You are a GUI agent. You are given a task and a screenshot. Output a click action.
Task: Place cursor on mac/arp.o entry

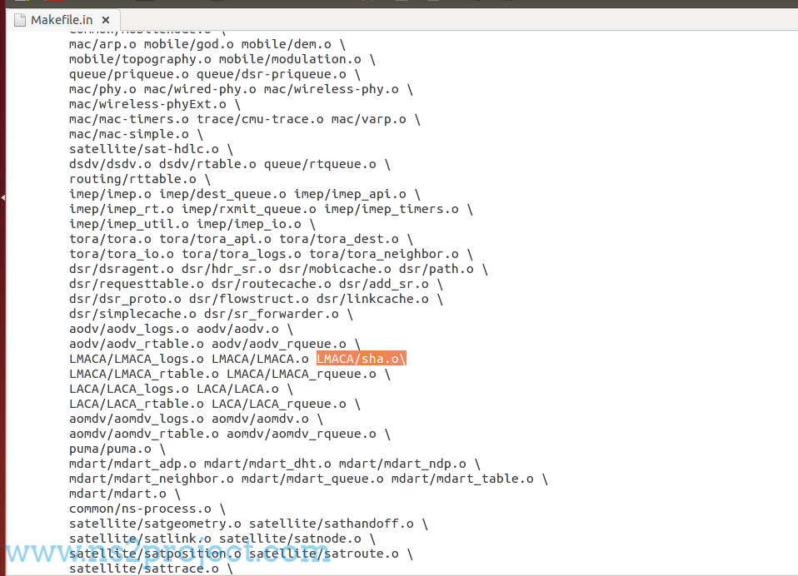[102, 44]
